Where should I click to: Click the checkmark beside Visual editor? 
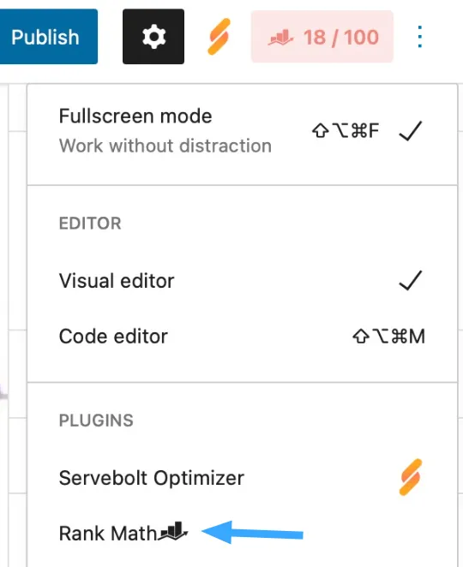tap(410, 280)
